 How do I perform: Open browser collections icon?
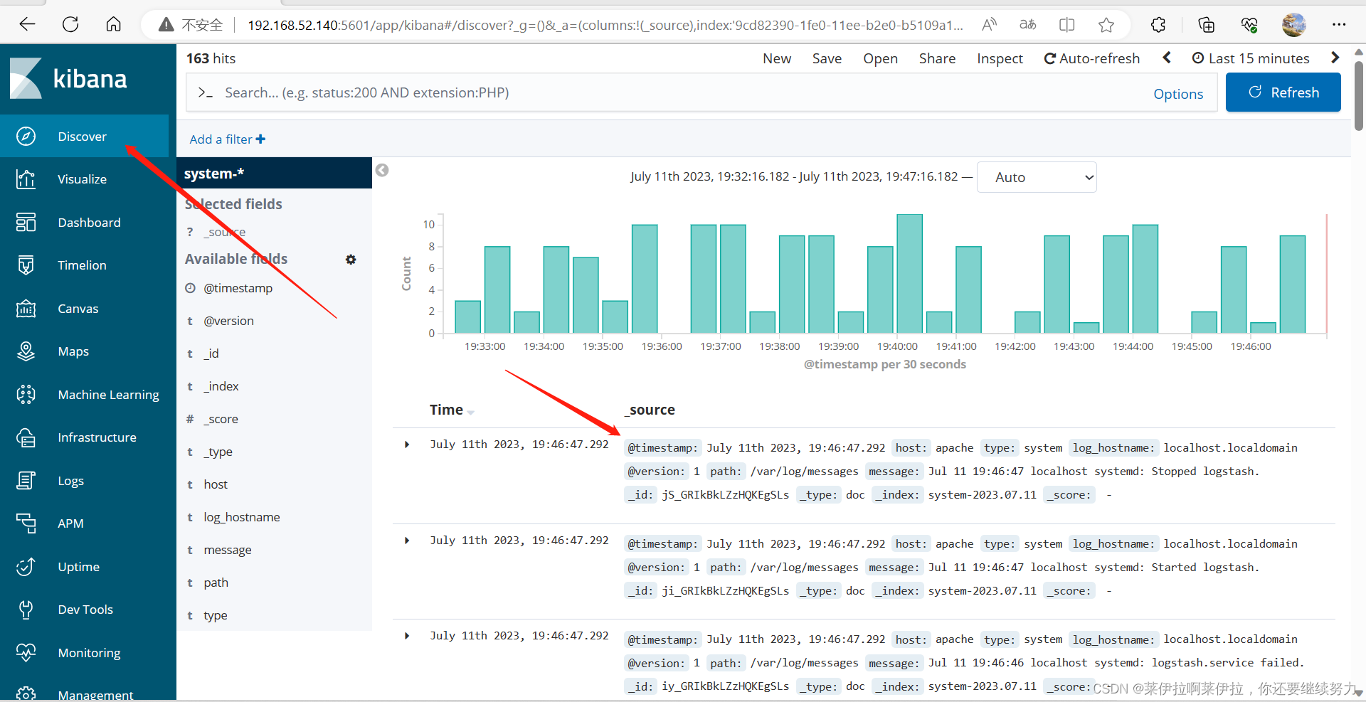[x=1206, y=25]
